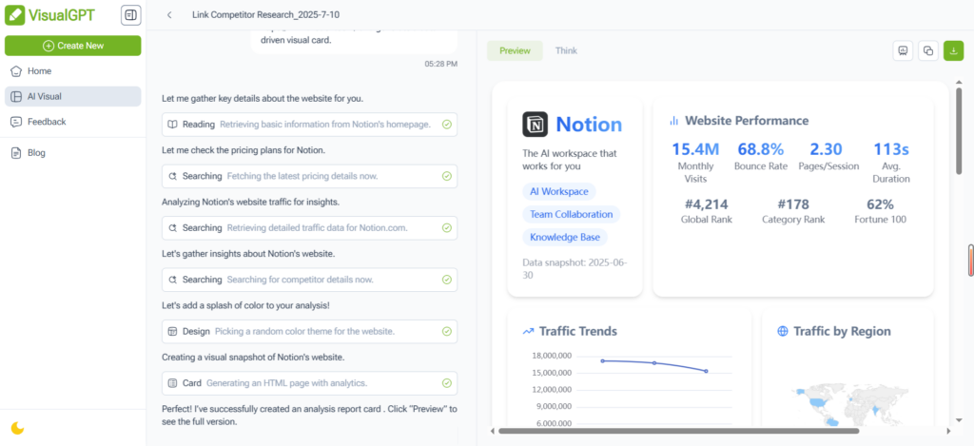Click the Traffic by Region globe icon
Screen dimensions: 974x446
tap(783, 331)
